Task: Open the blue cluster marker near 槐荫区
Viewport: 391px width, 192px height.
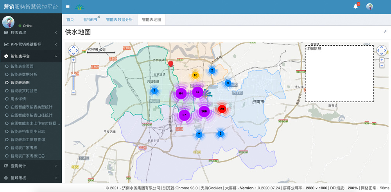Action: point(154,91)
